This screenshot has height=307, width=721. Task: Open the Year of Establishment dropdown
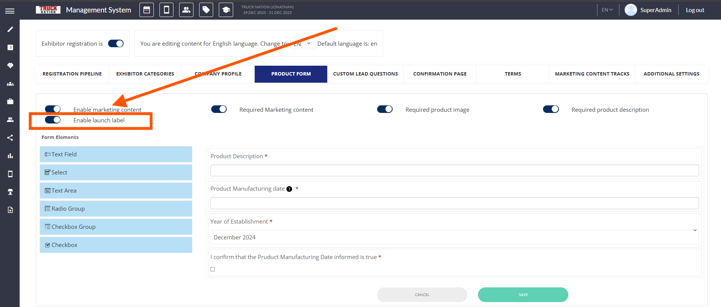pos(454,237)
